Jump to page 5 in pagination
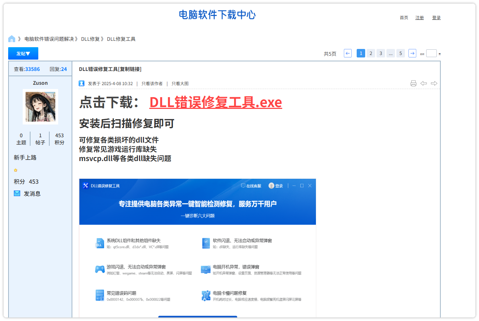 click(400, 53)
